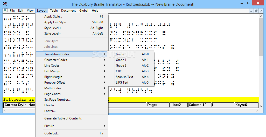Select Grade 0 translation code

(x=130, y=54)
